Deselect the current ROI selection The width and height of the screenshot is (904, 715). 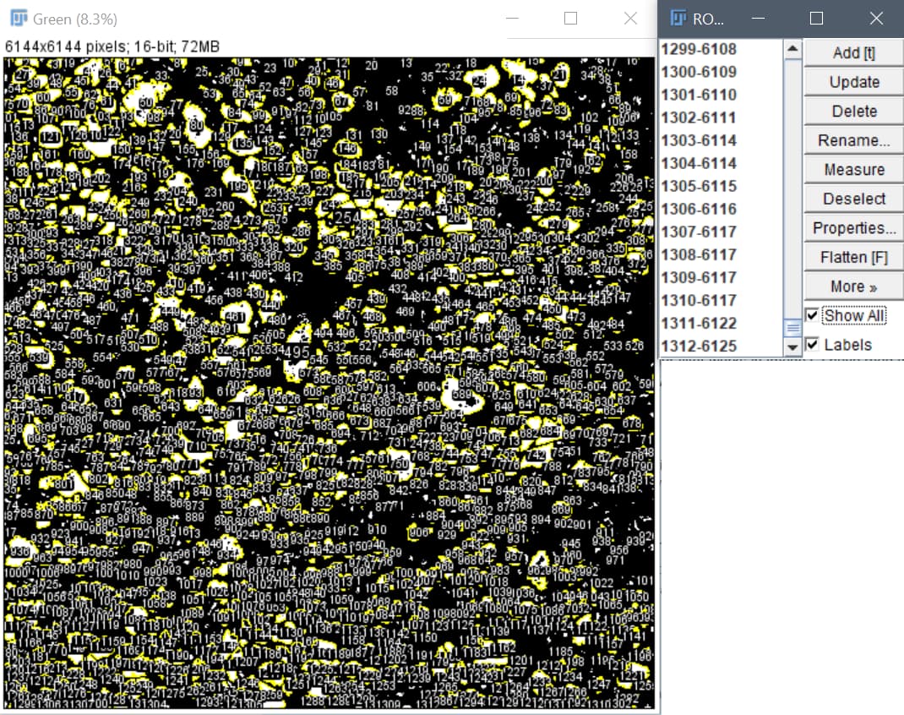(x=852, y=198)
